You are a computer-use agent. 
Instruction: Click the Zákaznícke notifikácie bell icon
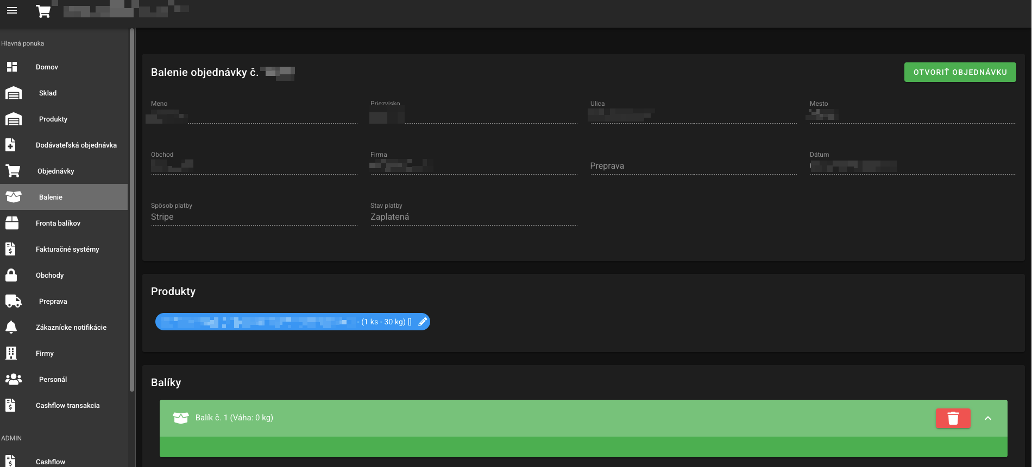click(11, 327)
